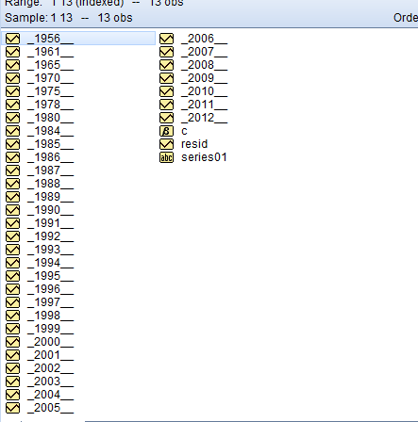The height and width of the screenshot is (422, 418).
Task: Click the beta coefficient icon beside c
Action: coord(166,131)
